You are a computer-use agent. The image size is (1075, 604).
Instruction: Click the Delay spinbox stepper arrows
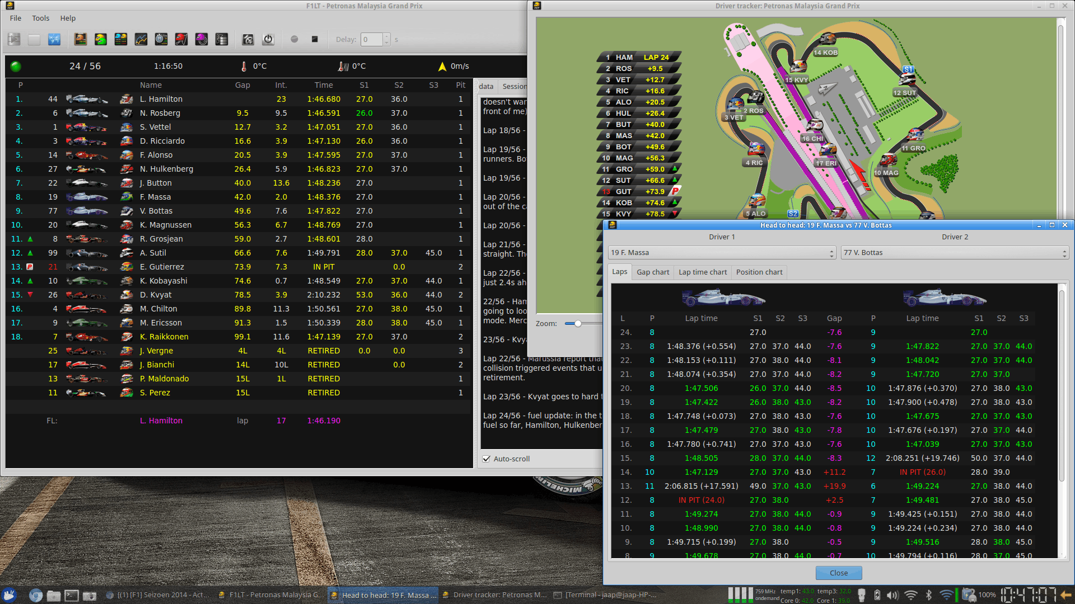click(x=386, y=39)
